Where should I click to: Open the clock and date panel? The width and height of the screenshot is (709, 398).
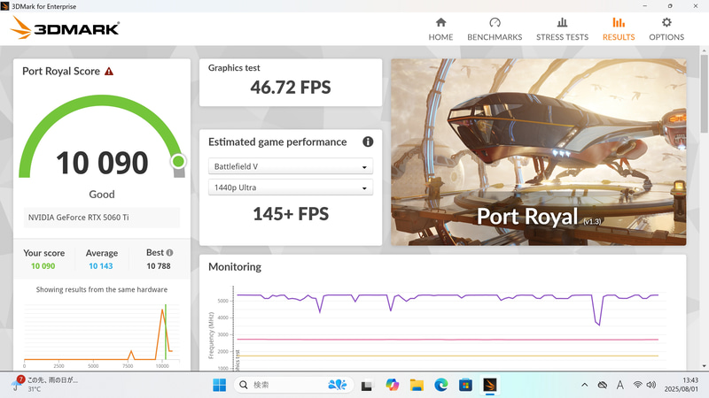coord(681,385)
